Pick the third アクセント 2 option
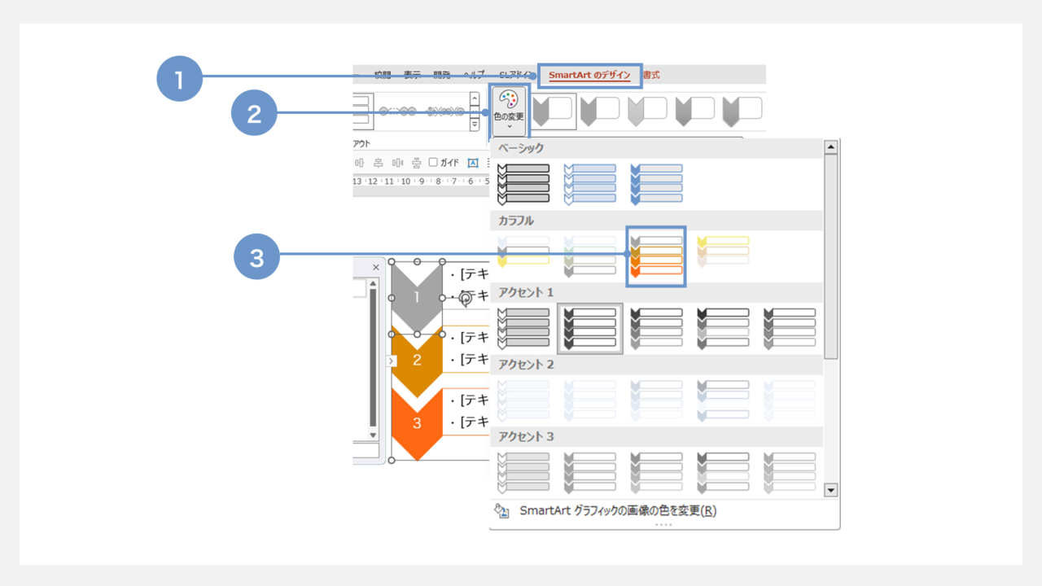1042x586 pixels. [657, 400]
